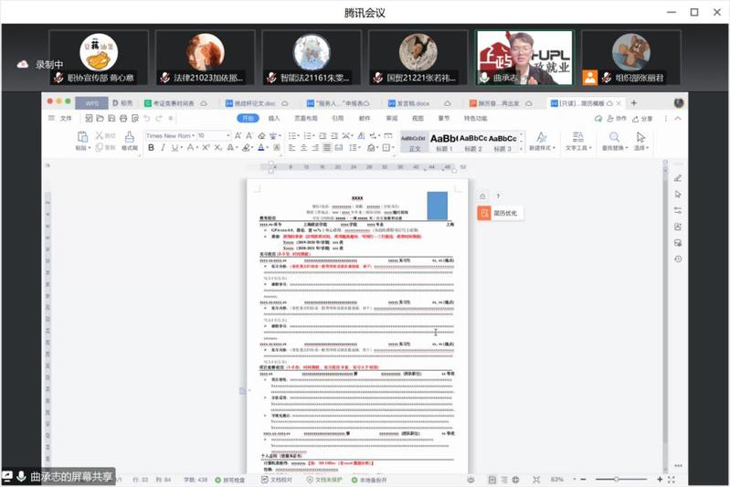Click the Share (分享) button
The width and height of the screenshot is (730, 487).
click(x=643, y=118)
